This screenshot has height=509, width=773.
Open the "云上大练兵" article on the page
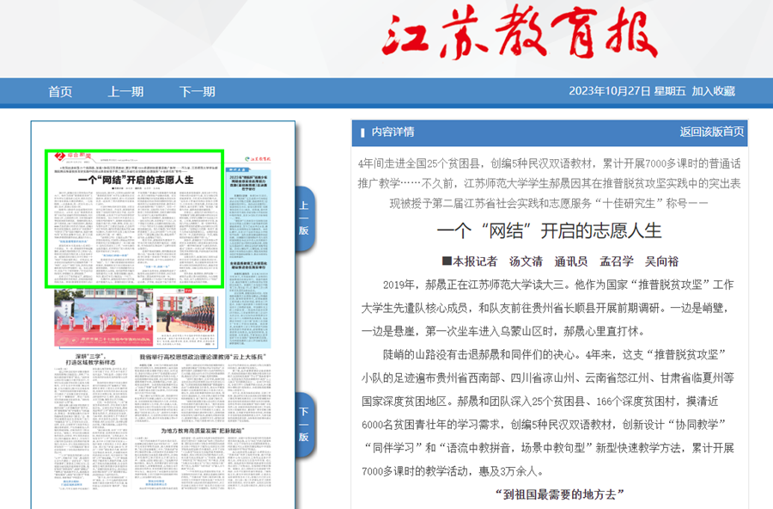coord(202,355)
